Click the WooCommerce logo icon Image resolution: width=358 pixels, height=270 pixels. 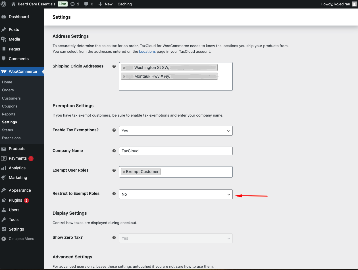click(4, 71)
